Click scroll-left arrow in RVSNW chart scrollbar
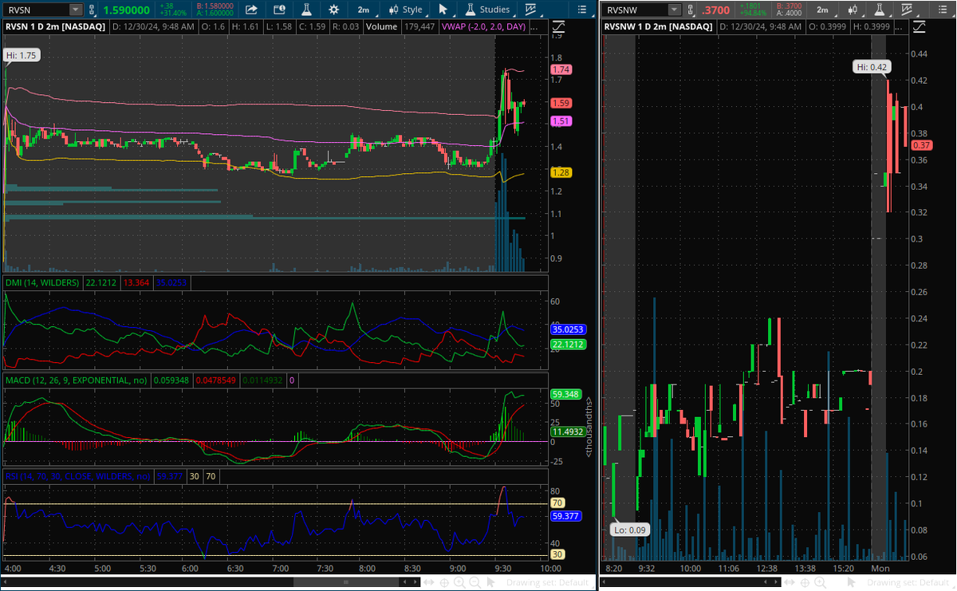The width and height of the screenshot is (957, 591). [765, 582]
